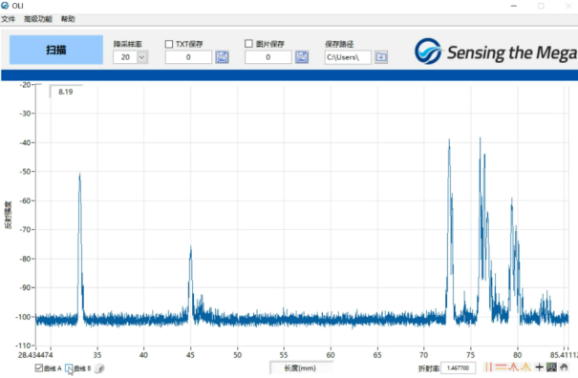Image resolution: width=578 pixels, height=378 pixels.
Task: Open the 文件 menu
Action: (8, 19)
